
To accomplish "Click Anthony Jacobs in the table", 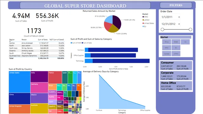I will point(28,51).
